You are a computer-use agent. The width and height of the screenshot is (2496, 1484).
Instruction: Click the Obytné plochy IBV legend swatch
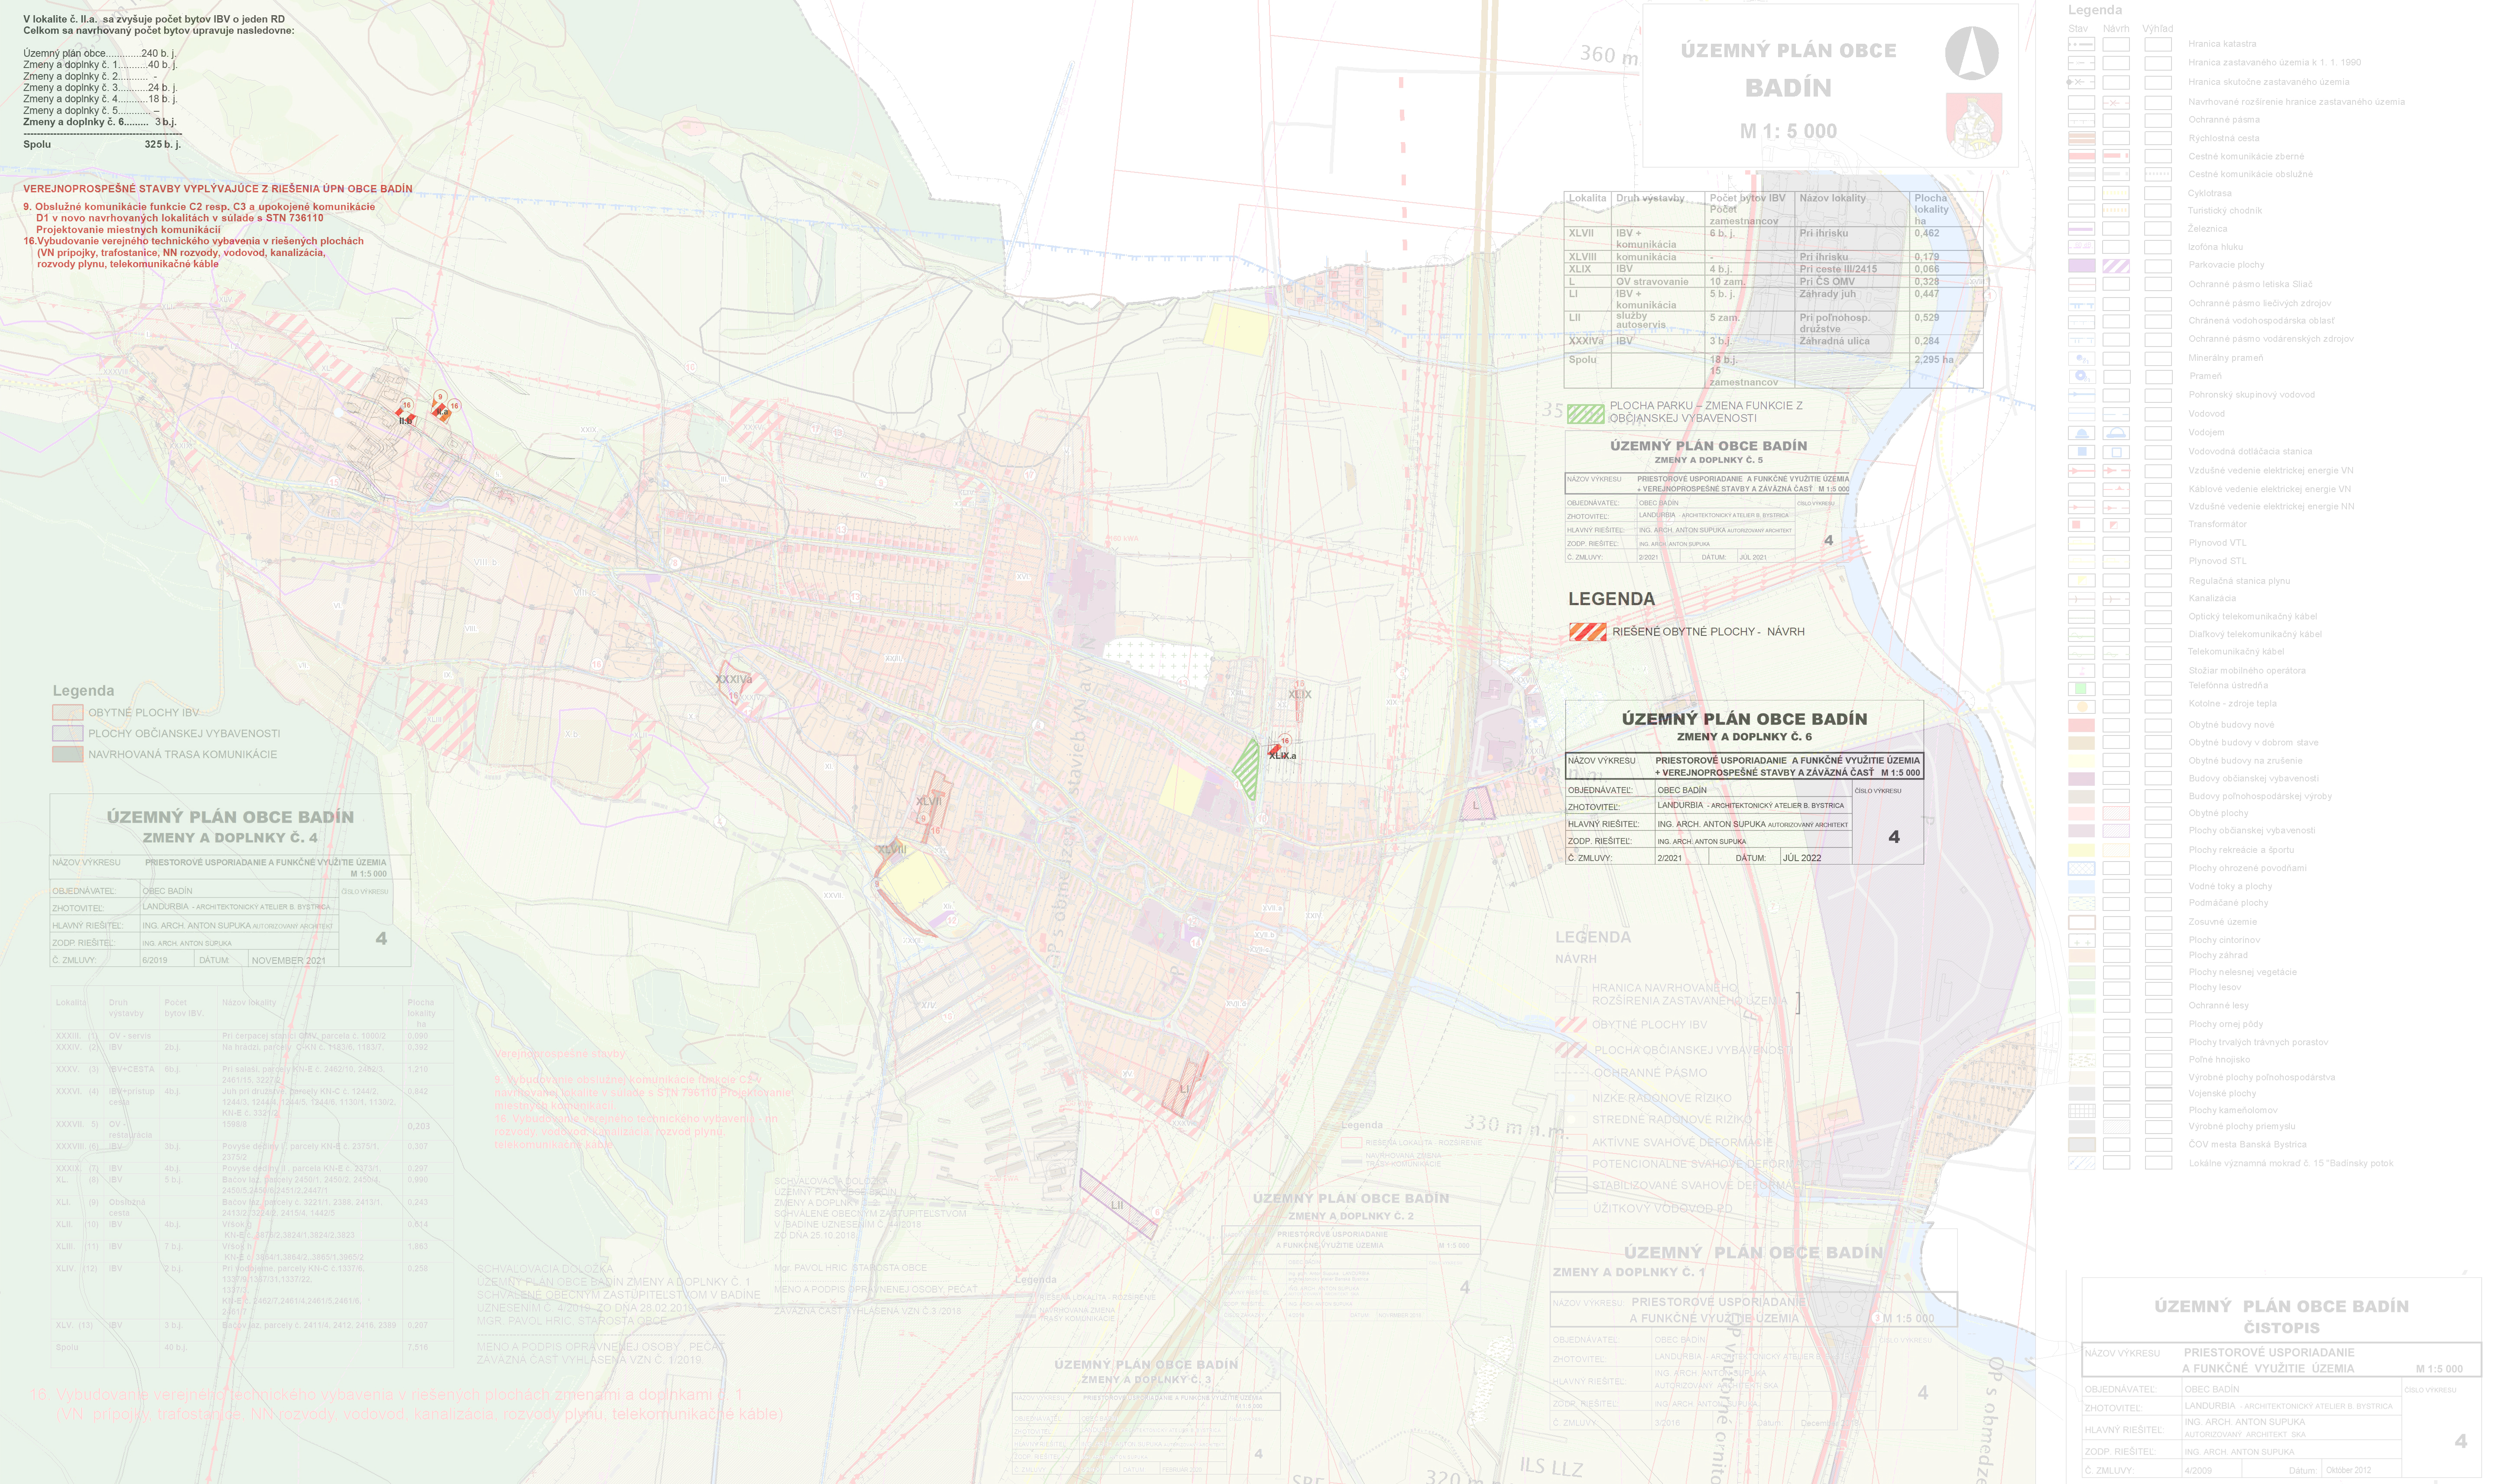tap(67, 713)
